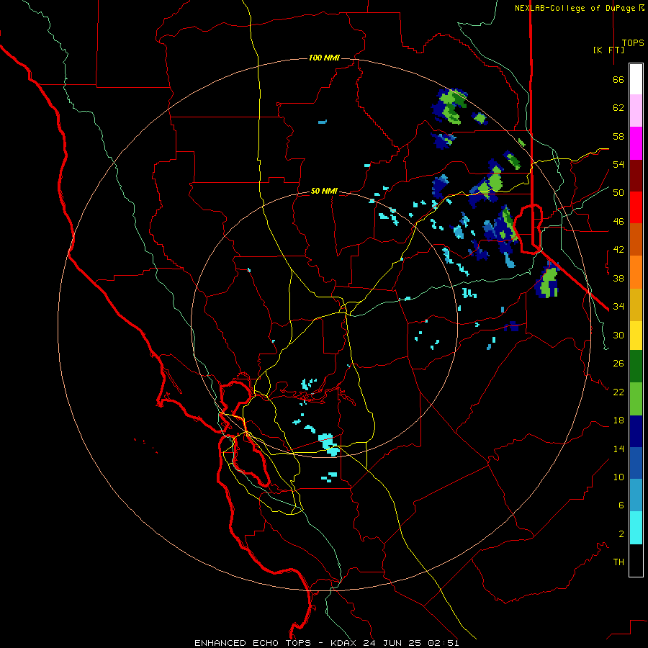Select the "6" legend value
Viewport: 648px width, 648px height.
click(x=621, y=505)
